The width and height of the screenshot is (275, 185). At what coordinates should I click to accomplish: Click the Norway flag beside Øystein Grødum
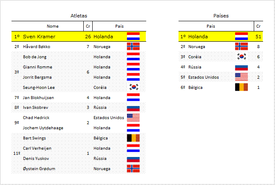pyautogui.click(x=133, y=168)
